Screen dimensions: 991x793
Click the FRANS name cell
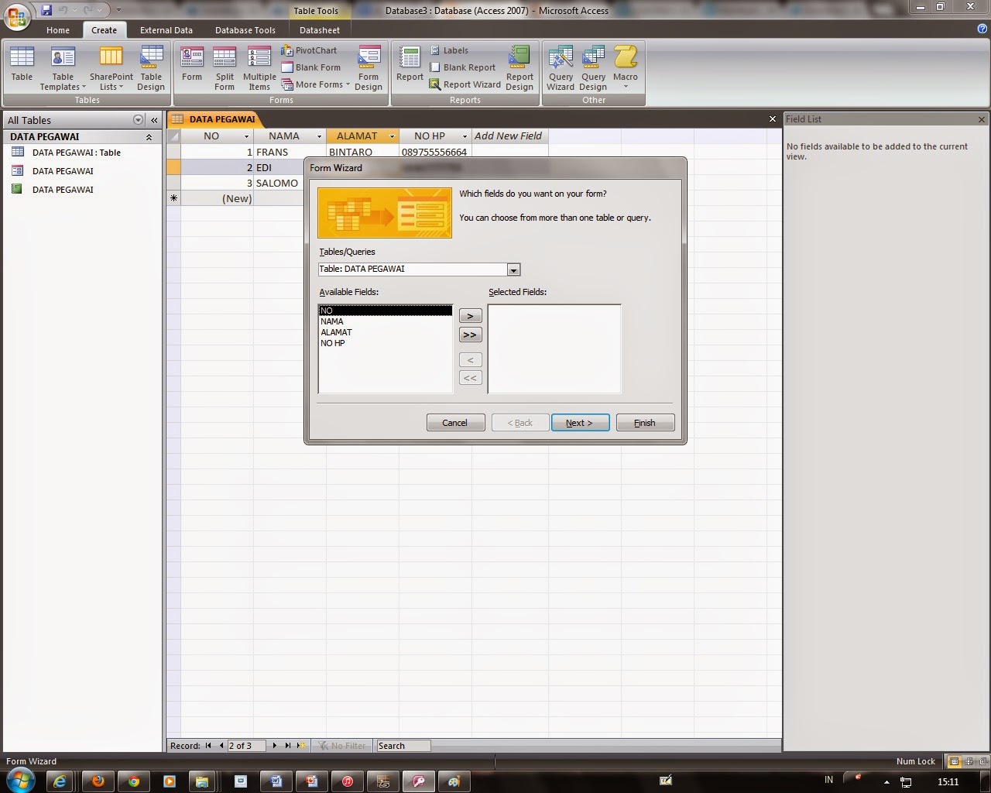pyautogui.click(x=290, y=153)
